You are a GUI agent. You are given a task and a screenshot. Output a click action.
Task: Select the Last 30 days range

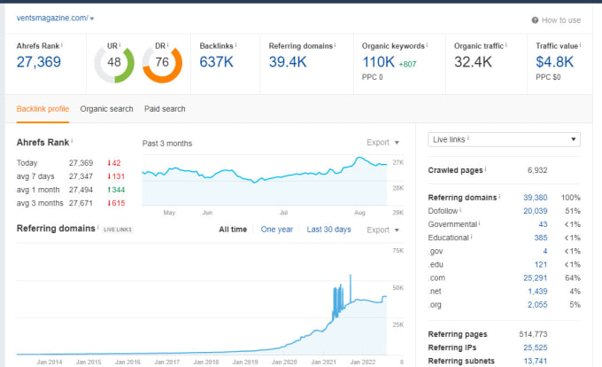point(328,230)
